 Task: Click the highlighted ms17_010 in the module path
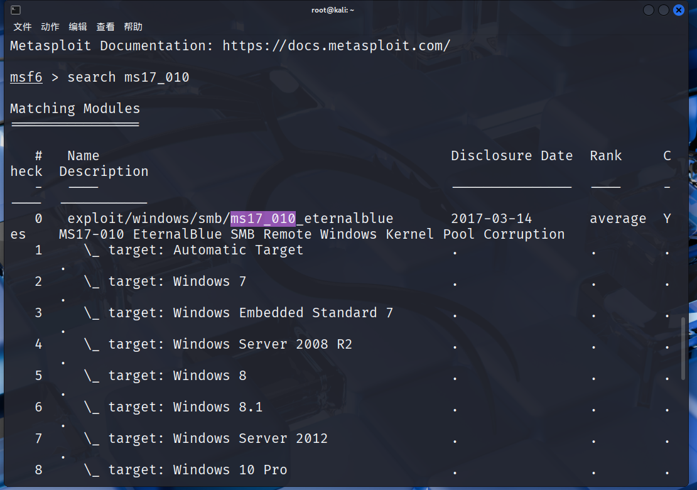262,219
